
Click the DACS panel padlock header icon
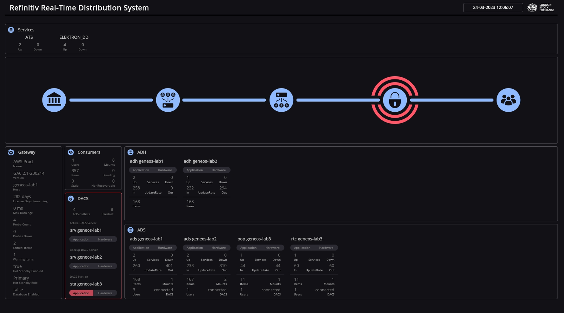(71, 199)
